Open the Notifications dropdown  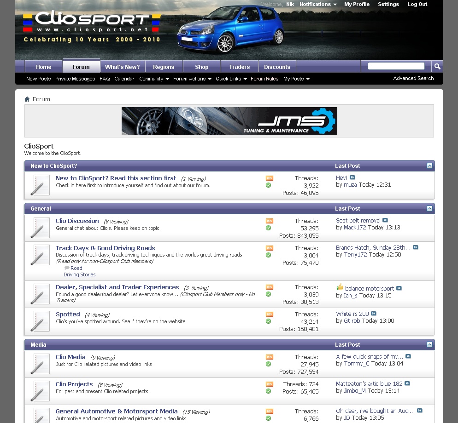click(318, 4)
